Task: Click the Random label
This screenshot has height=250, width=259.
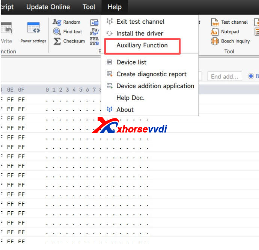Action: click(72, 22)
